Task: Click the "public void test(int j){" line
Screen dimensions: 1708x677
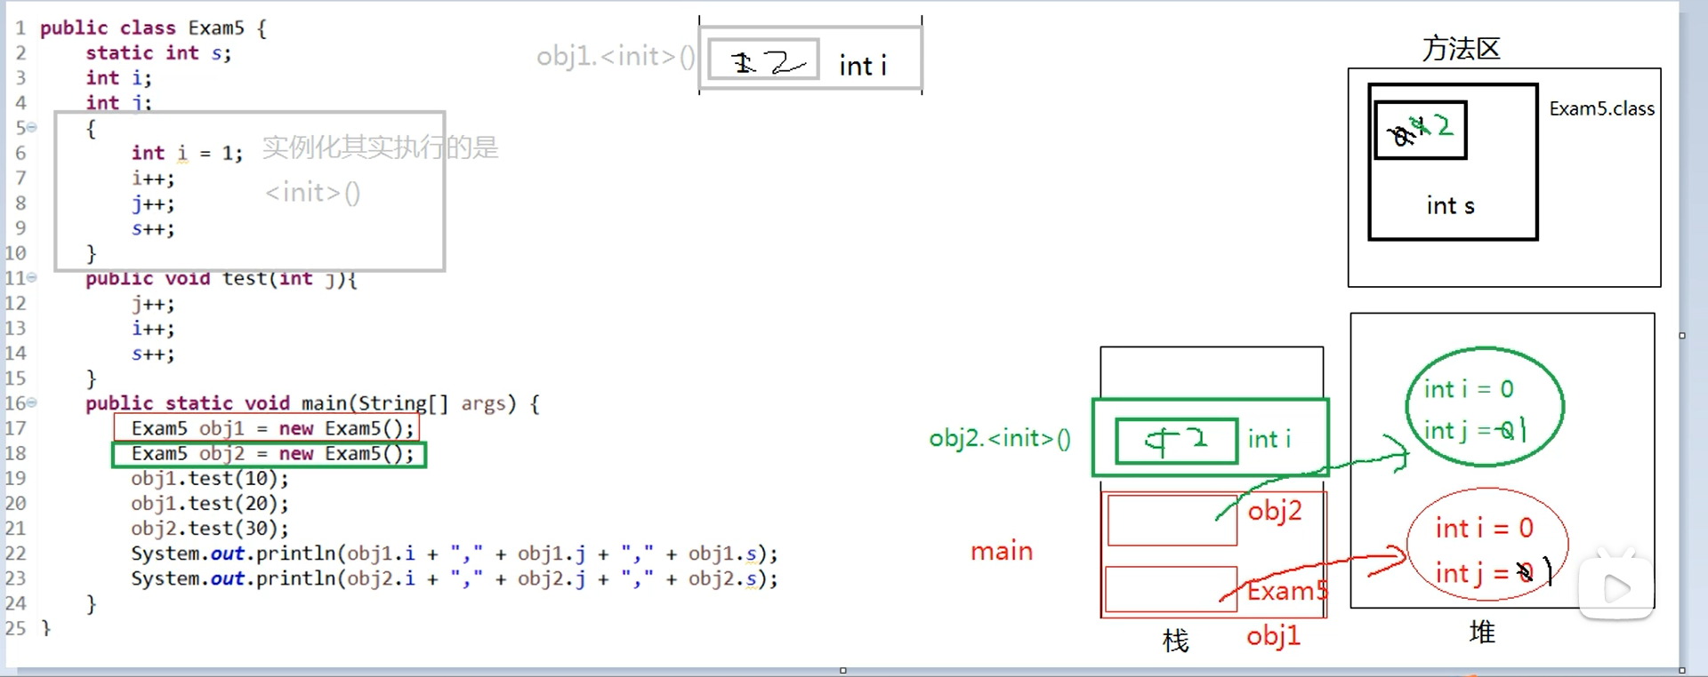Action: [x=222, y=279]
